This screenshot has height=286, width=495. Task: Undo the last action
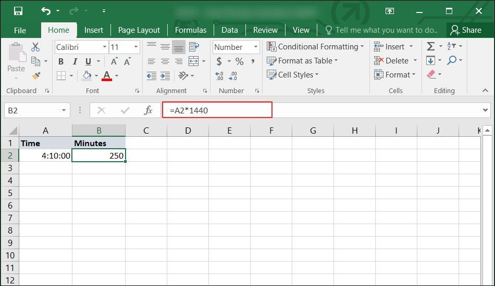point(46,11)
